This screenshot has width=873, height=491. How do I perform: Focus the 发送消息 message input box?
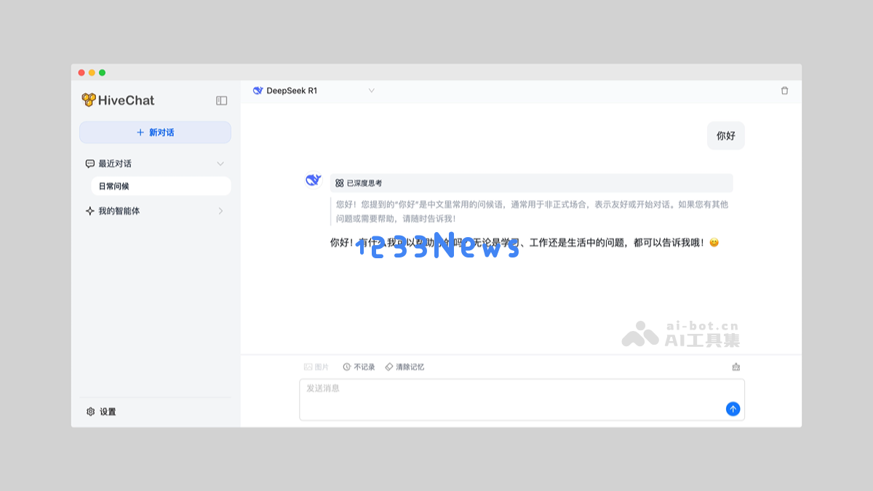(522, 399)
